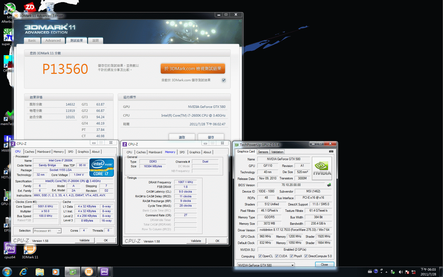Click the 儲存 save button in 3DMark
Screen dimensions: 443x277
(211, 137)
